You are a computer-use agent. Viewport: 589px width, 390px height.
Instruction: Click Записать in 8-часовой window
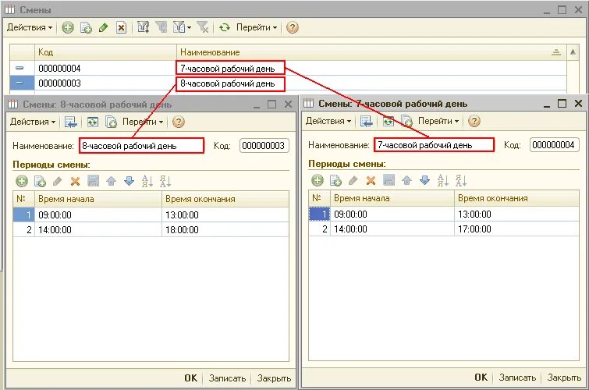click(x=227, y=378)
